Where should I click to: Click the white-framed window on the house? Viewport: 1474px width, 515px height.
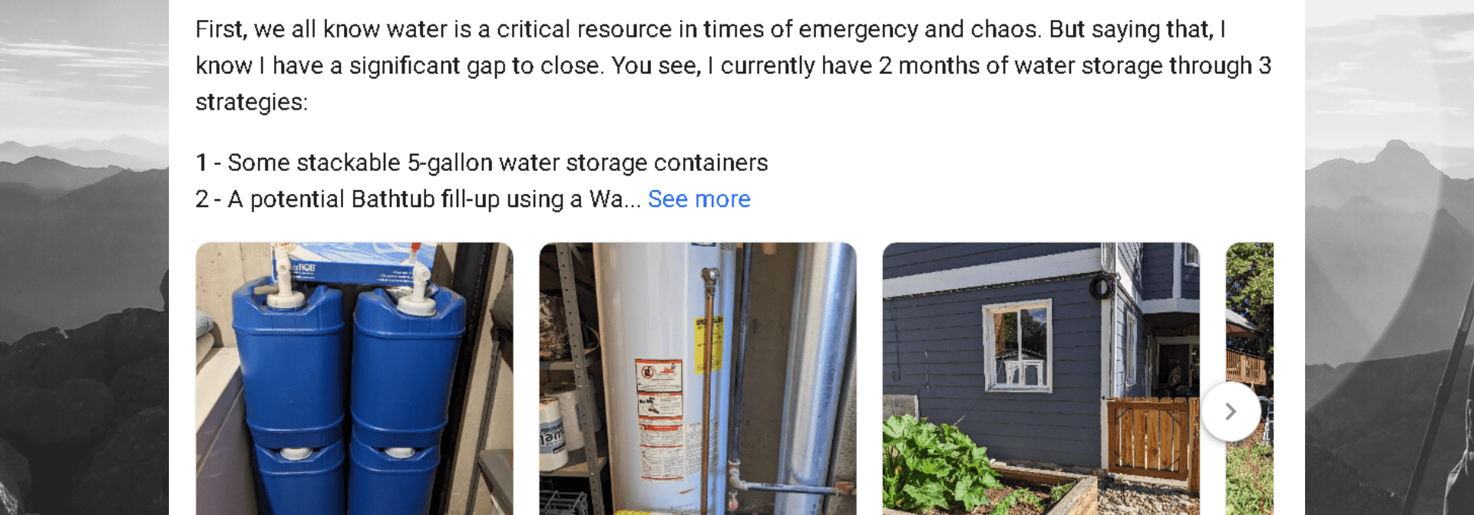(1018, 345)
